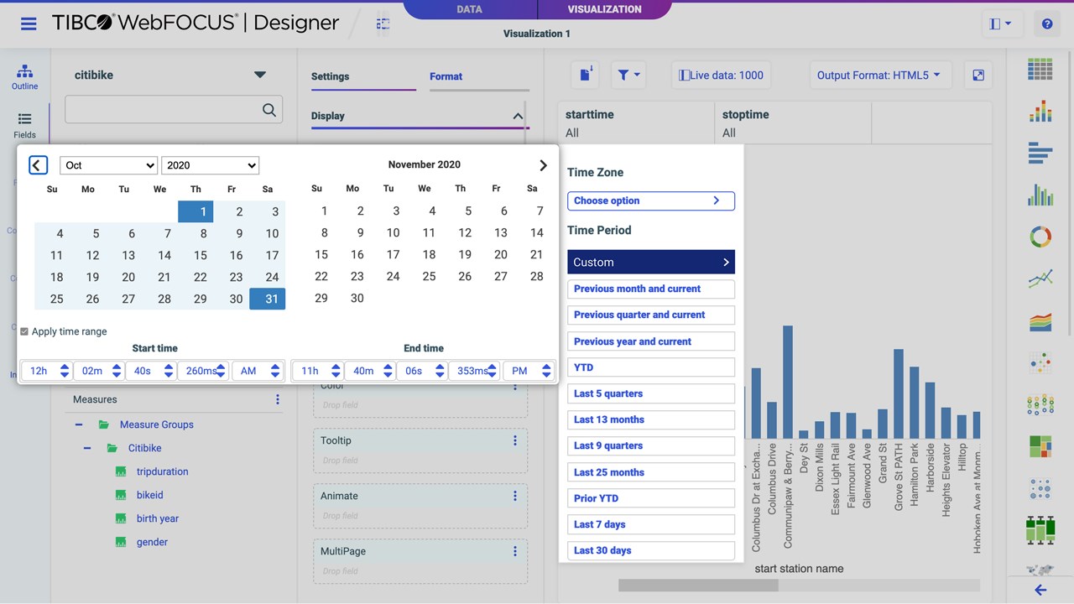
Task: Select the grid table chart type
Action: point(1040,69)
